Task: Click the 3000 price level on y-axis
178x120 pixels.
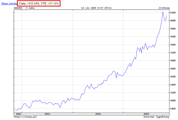Action: [x=174, y=61]
